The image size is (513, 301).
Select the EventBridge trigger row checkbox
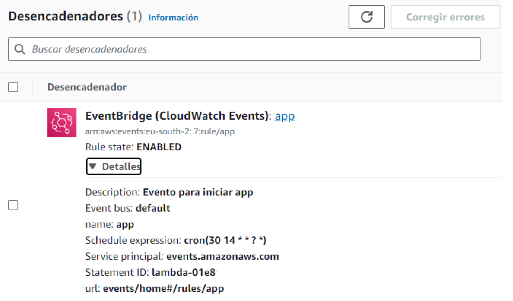tap(13, 205)
